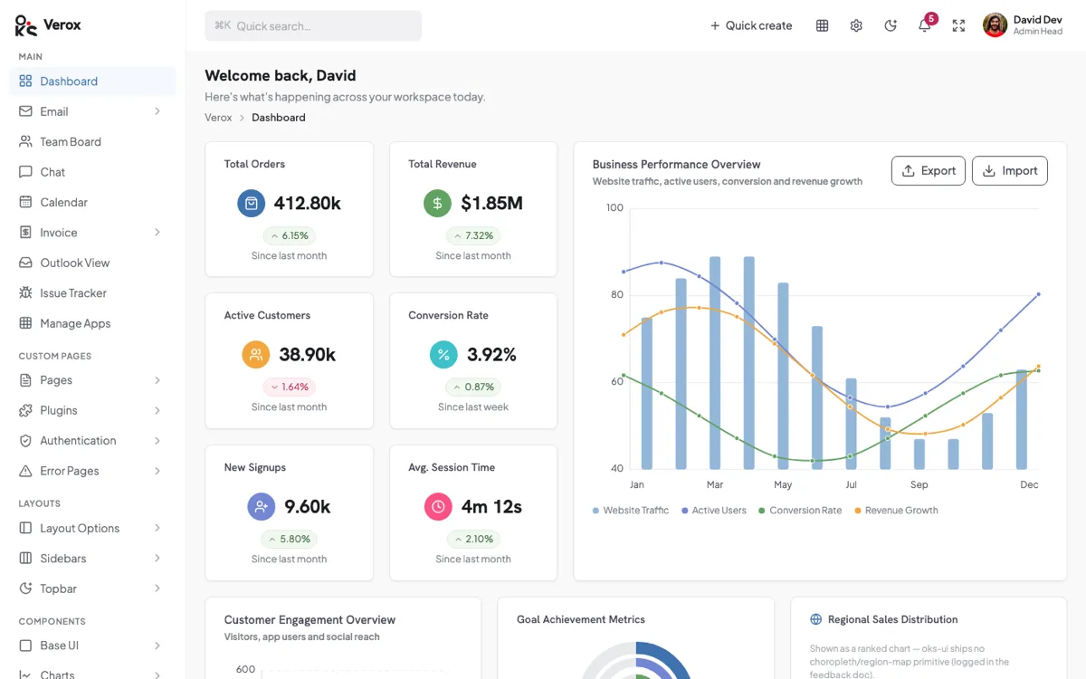Focus the Quick search field

[313, 25]
